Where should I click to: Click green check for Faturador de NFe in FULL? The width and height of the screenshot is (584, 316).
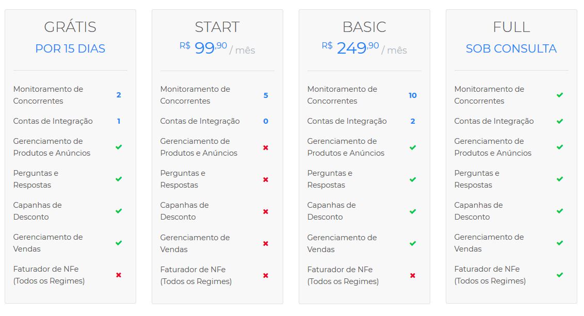[559, 275]
